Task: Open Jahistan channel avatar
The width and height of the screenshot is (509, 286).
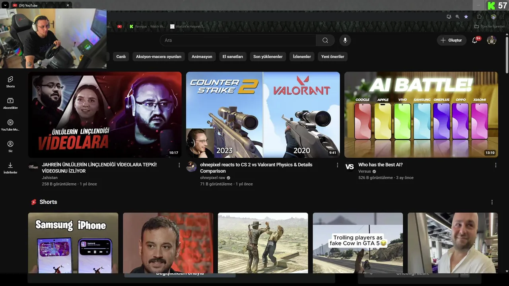Action: point(33,167)
